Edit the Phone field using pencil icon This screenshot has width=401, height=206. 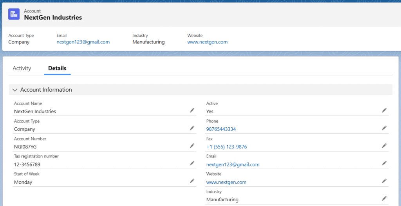coord(384,128)
